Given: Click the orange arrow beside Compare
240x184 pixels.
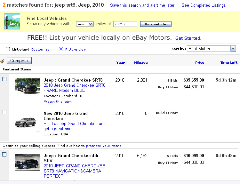Looking at the screenshot, I should [x=2, y=60].
